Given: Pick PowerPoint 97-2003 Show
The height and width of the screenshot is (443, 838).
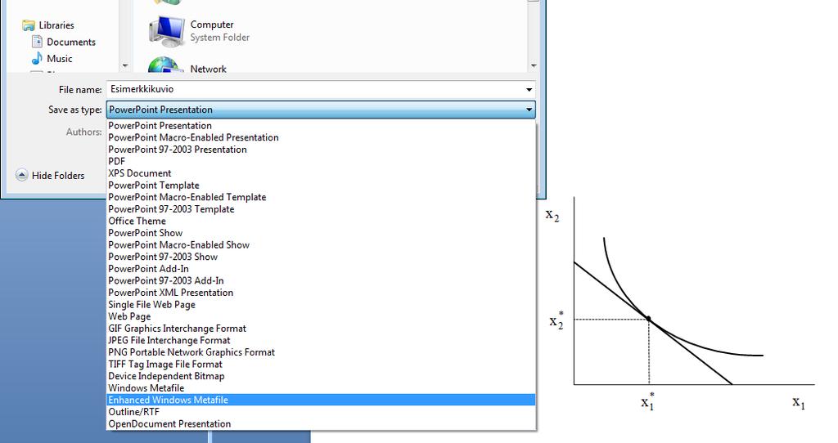Looking at the screenshot, I should click(321, 257).
